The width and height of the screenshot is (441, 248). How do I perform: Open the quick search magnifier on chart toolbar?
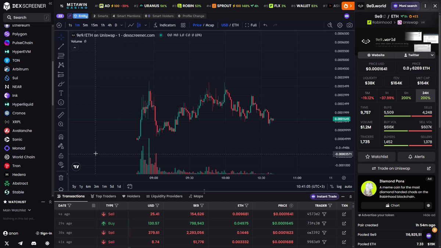pos(330,25)
